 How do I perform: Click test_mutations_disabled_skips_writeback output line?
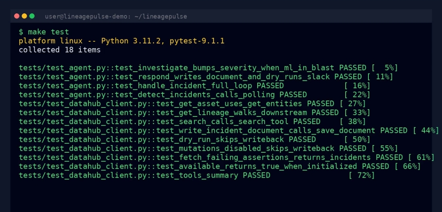(208, 148)
